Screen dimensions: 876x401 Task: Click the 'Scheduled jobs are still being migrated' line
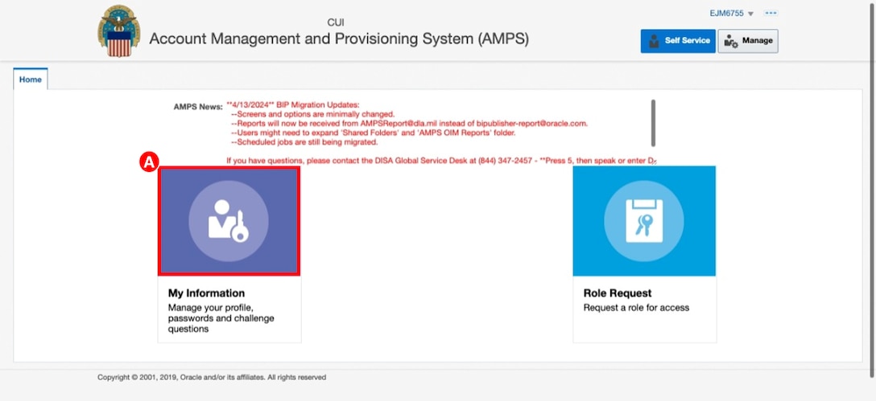304,142
